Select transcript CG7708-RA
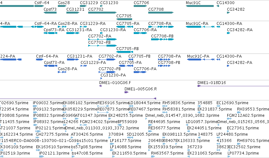 click(x=161, y=27)
